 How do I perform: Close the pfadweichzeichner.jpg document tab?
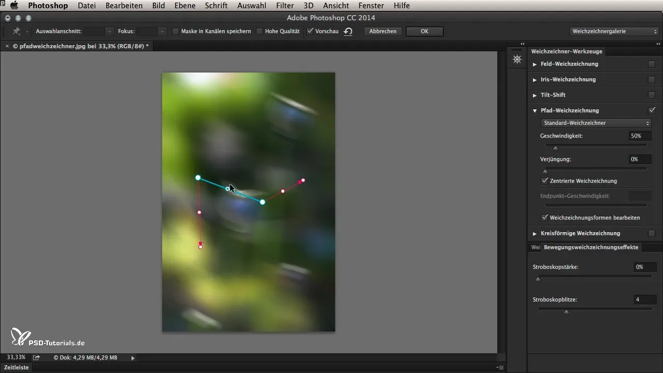point(7,46)
